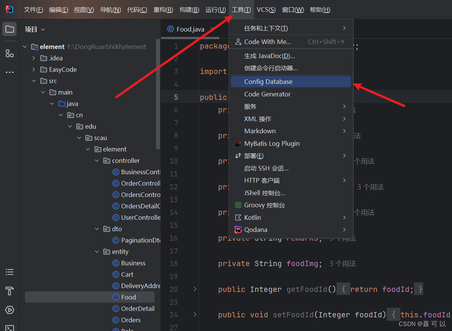Click the Code With Me person icon
This screenshot has width=452, height=331.
tap(238, 42)
